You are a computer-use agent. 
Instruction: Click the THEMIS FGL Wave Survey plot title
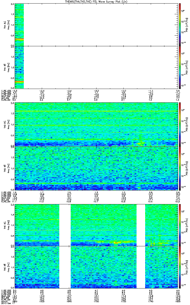[x=96, y=2]
